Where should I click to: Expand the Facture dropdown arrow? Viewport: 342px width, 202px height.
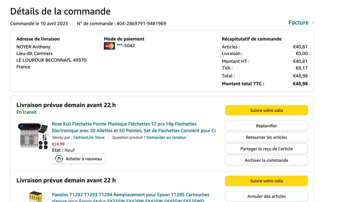pyautogui.click(x=313, y=23)
